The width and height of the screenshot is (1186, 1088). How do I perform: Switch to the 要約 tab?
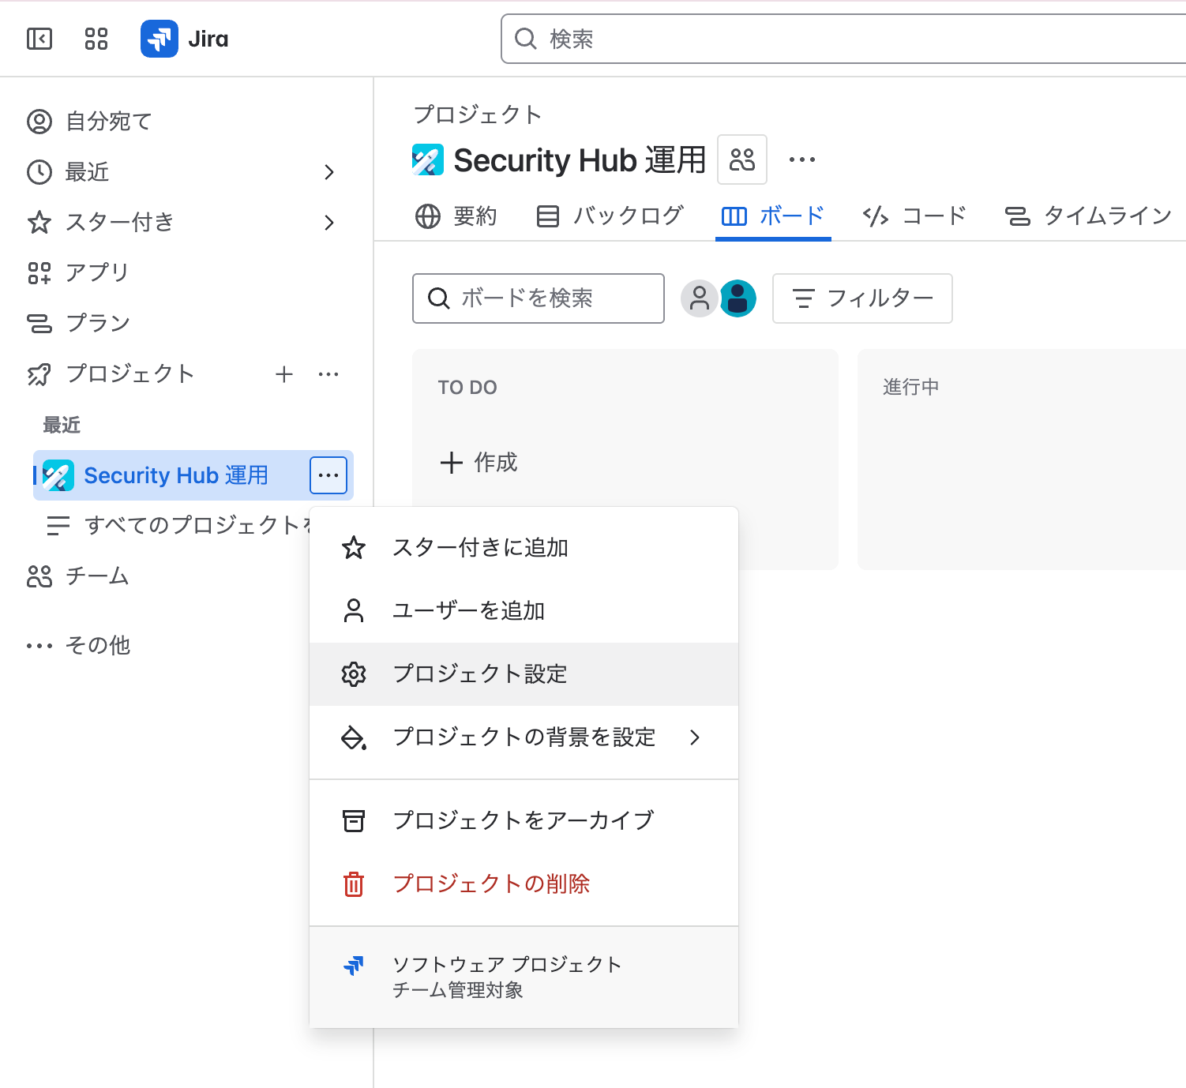tap(456, 216)
